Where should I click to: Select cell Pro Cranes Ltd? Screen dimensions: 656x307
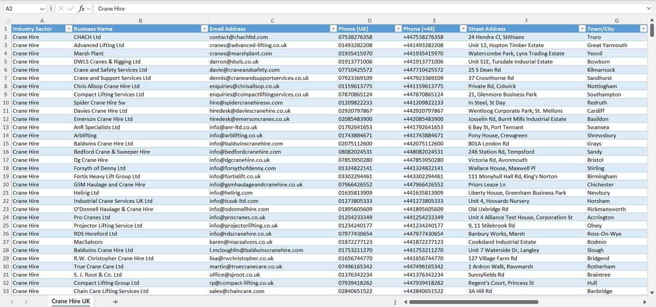click(140, 217)
